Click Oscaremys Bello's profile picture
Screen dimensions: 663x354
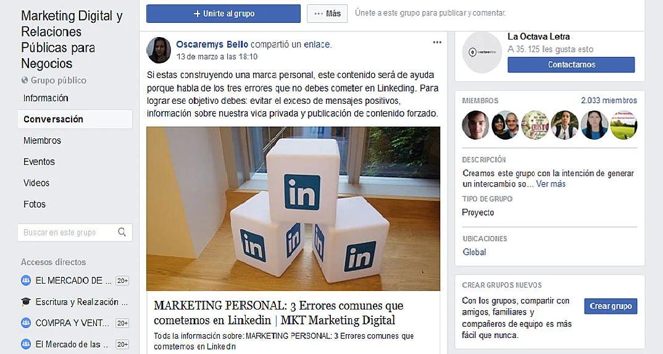(x=159, y=50)
